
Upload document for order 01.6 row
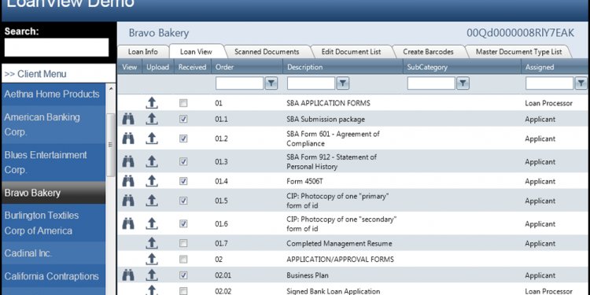[152, 224]
